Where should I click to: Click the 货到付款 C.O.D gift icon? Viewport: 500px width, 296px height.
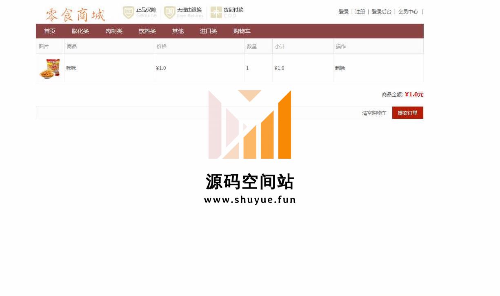(x=216, y=13)
